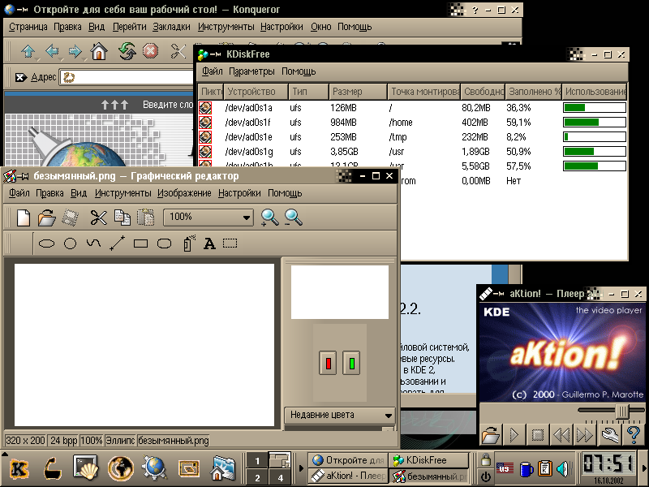Zoom in with the magnifier plus icon

(x=269, y=218)
